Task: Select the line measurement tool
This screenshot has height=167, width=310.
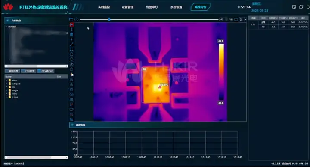Action: tap(71, 45)
